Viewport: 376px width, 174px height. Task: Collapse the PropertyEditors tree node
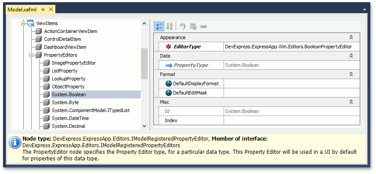pyautogui.click(x=31, y=55)
